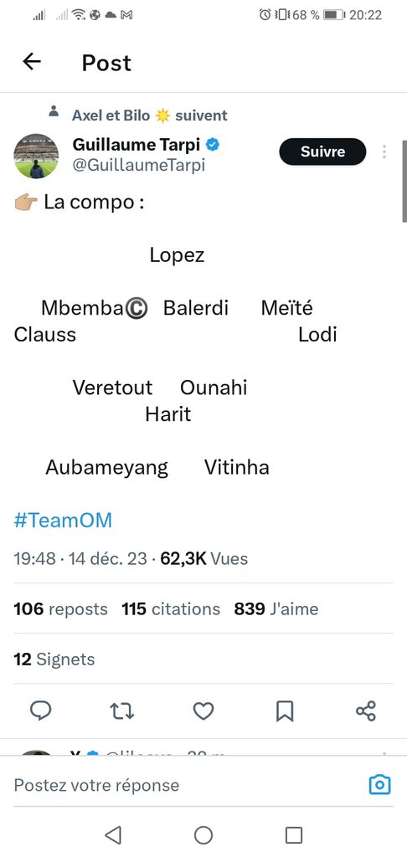View the 115 citations list
This screenshot has height=857, width=407.
coord(171,609)
